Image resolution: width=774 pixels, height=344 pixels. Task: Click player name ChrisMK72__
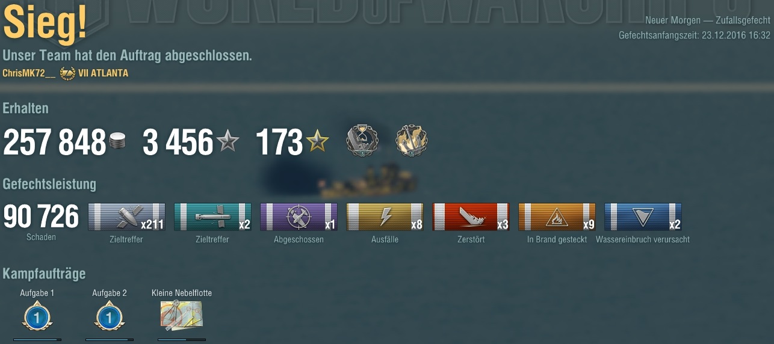click(29, 73)
